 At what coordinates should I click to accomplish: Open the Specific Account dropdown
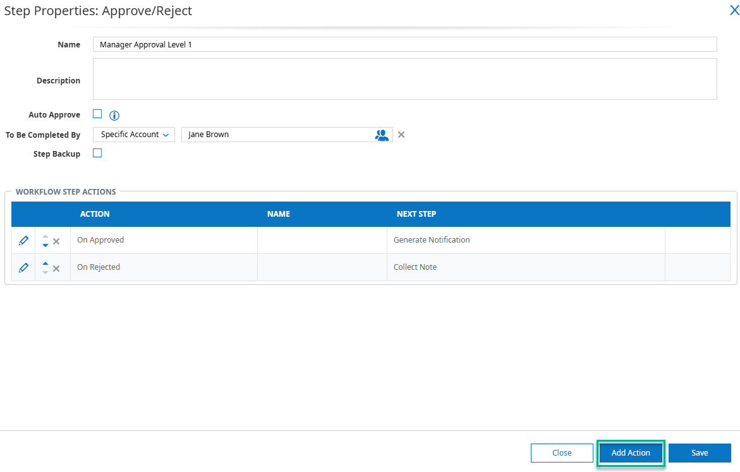(133, 135)
